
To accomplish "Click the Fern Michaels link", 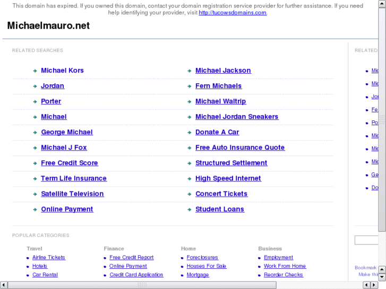I will click(218, 86).
